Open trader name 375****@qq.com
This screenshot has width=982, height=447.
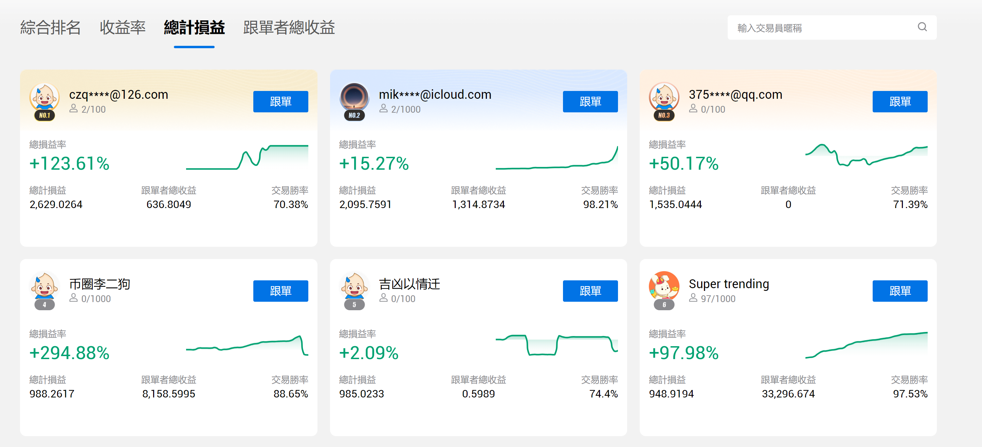(735, 94)
